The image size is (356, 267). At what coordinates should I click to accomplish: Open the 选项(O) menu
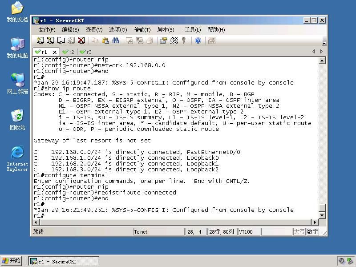tap(118, 30)
